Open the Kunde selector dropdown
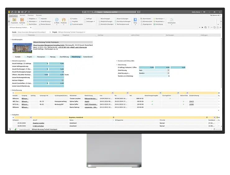The width and height of the screenshot is (230, 175). click(50, 32)
